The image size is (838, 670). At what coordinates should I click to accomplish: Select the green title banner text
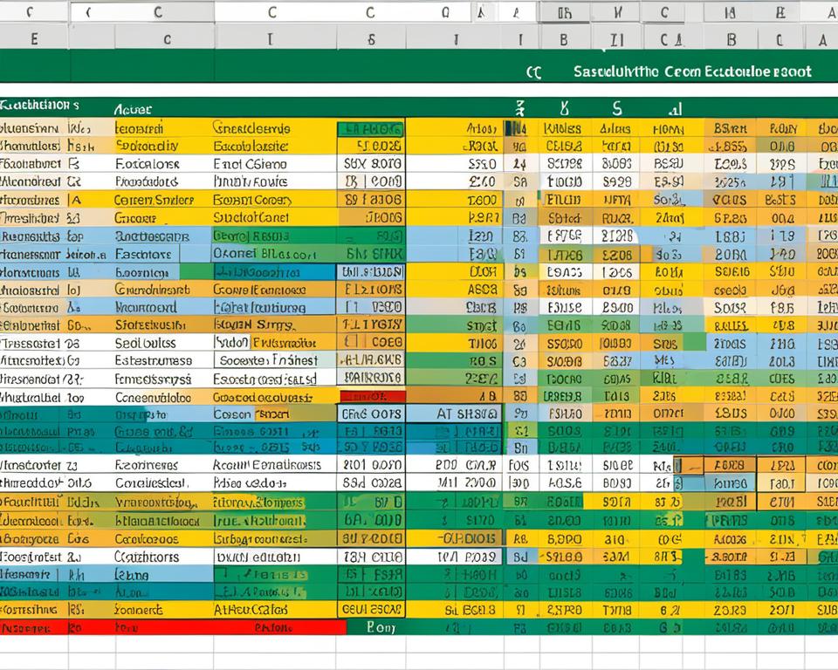(692, 72)
